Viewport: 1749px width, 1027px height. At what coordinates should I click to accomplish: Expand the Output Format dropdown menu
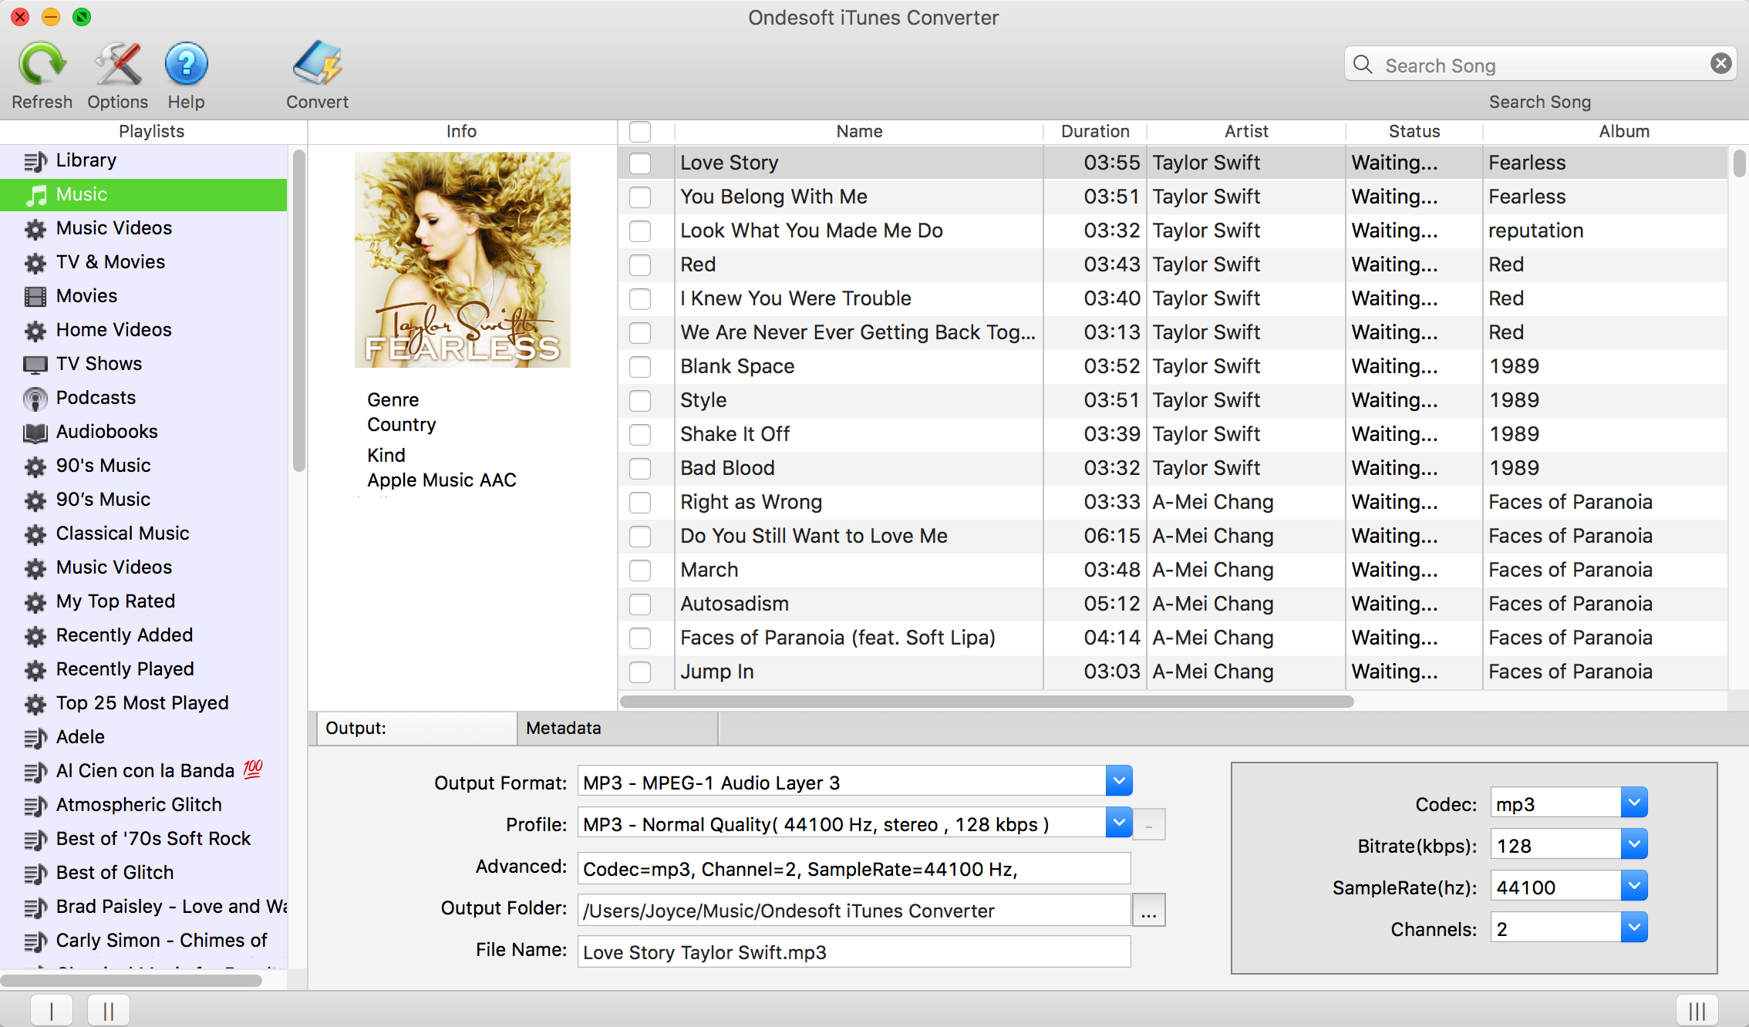(1118, 781)
